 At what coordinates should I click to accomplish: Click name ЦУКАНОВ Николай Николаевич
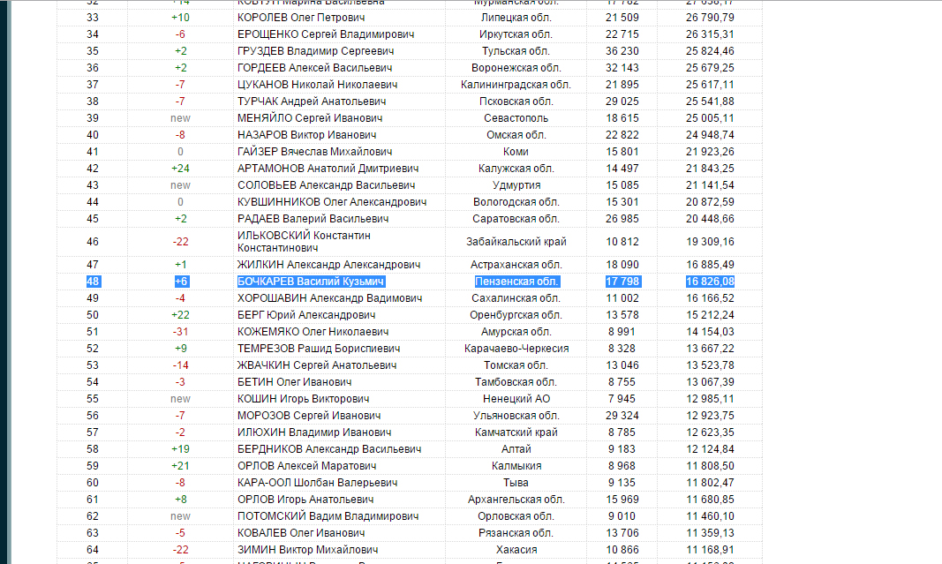click(x=317, y=85)
